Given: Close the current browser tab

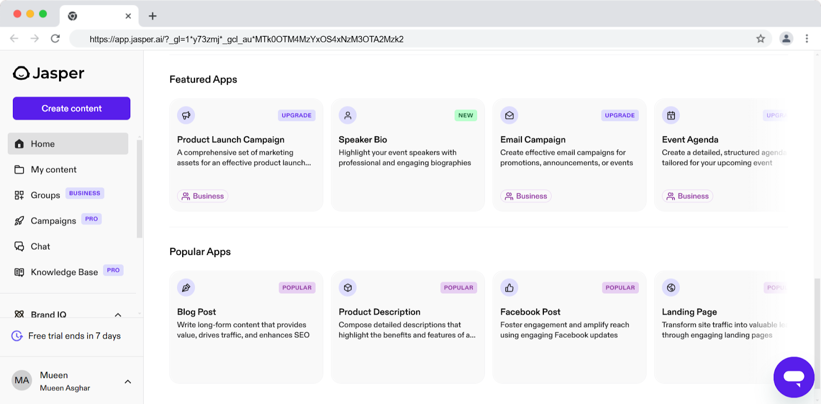Looking at the screenshot, I should (128, 16).
